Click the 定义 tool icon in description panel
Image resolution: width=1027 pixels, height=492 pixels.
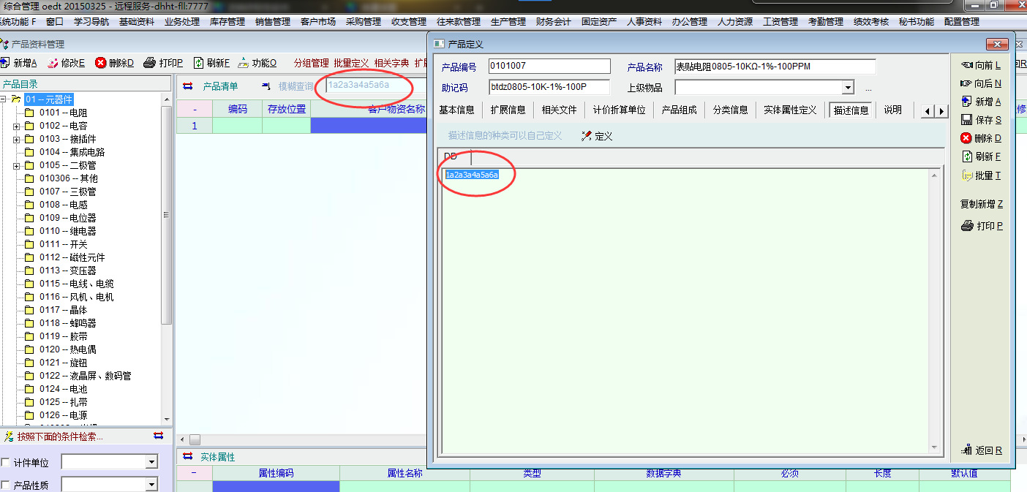pyautogui.click(x=587, y=136)
